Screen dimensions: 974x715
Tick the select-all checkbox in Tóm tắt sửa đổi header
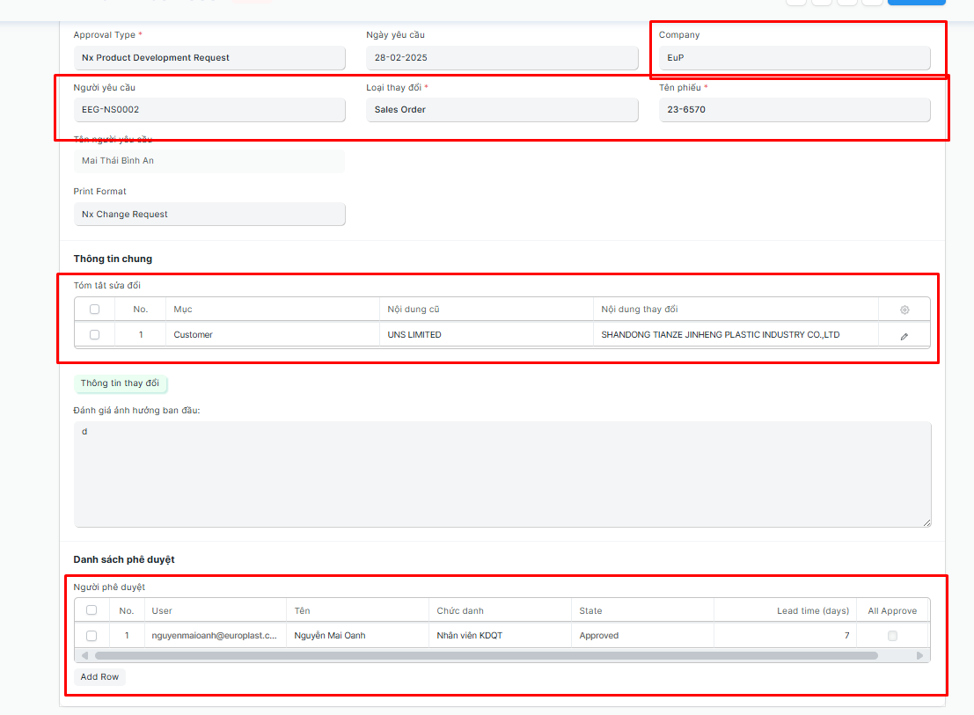95,310
